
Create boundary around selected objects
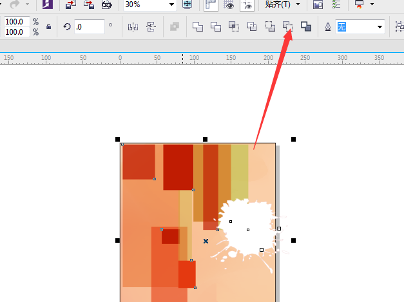306,26
